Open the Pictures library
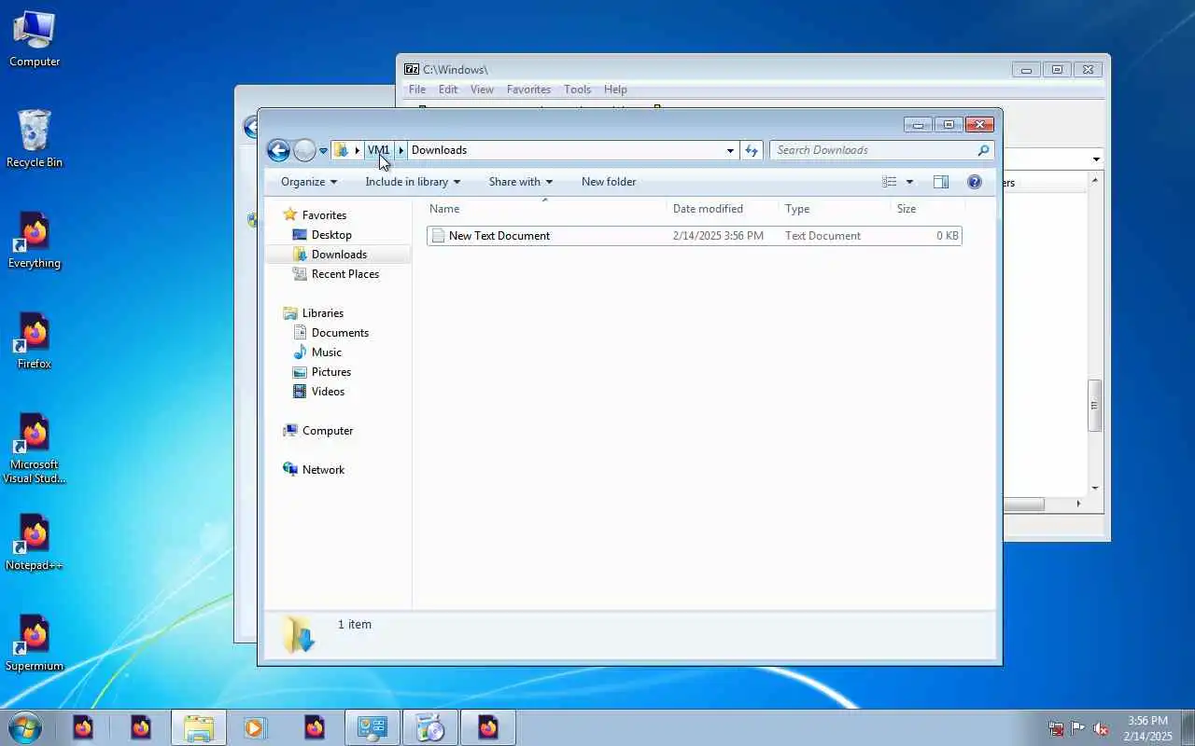1195x746 pixels. (x=330, y=372)
